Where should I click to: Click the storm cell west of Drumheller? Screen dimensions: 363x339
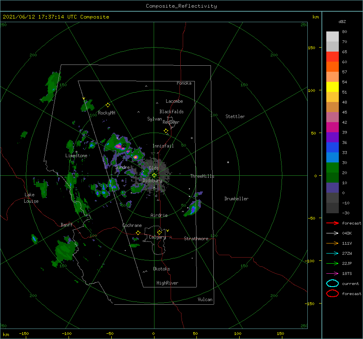pyautogui.click(x=193, y=209)
